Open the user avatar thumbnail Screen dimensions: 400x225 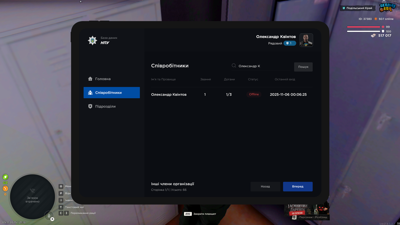point(306,40)
